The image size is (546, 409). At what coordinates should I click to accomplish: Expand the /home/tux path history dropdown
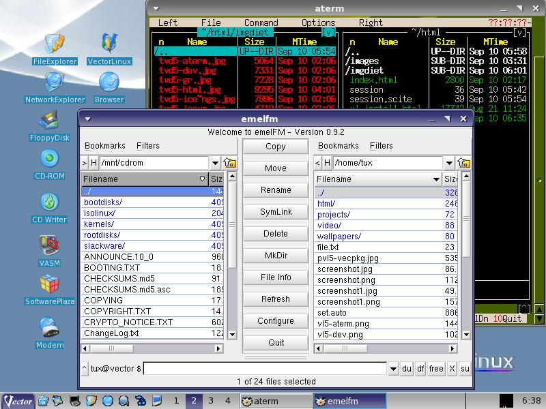click(448, 163)
